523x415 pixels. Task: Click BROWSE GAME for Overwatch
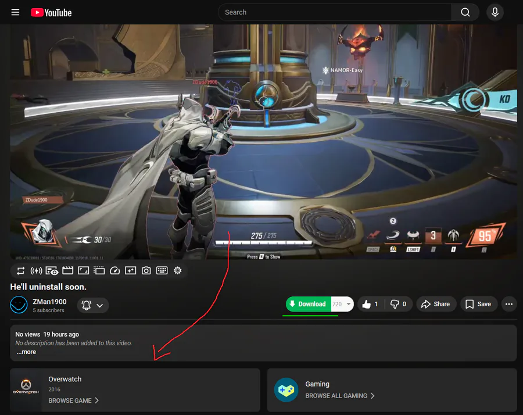(x=73, y=400)
